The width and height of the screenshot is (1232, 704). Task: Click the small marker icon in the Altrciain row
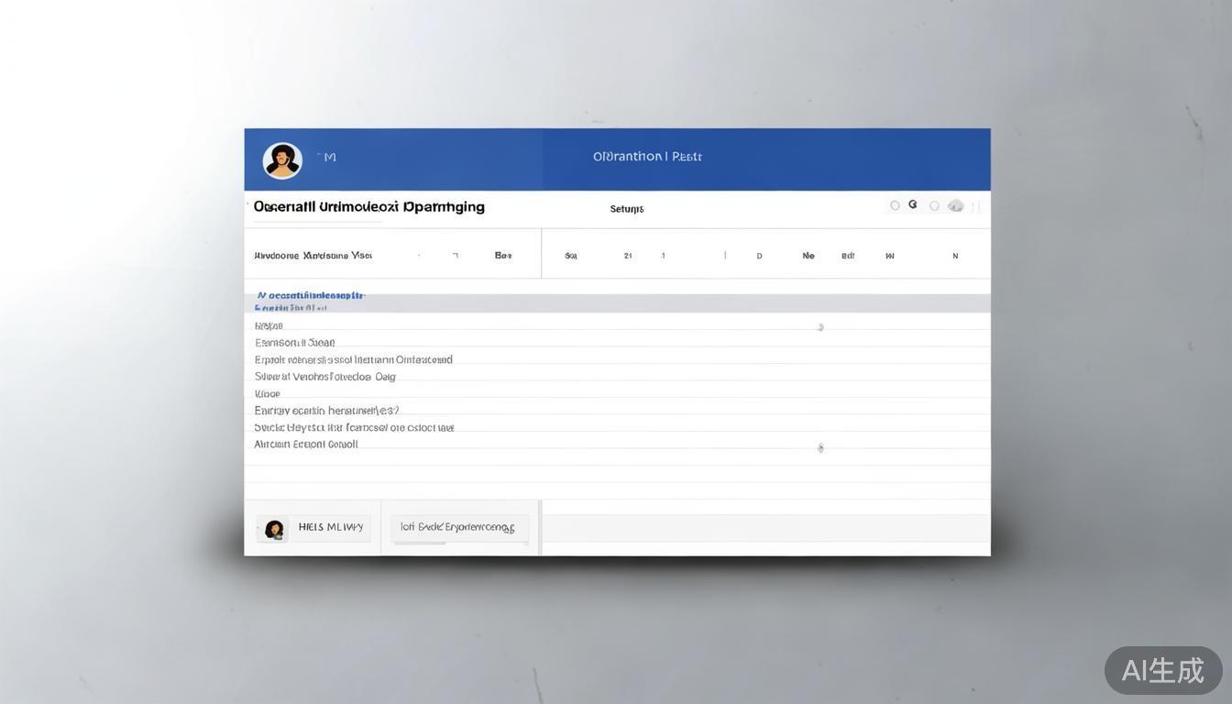[x=820, y=448]
